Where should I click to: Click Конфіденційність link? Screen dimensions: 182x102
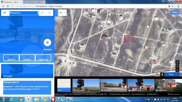(152, 94)
